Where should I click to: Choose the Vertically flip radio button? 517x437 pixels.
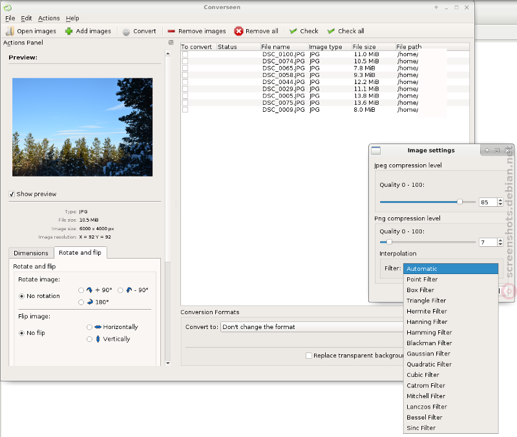click(89, 339)
